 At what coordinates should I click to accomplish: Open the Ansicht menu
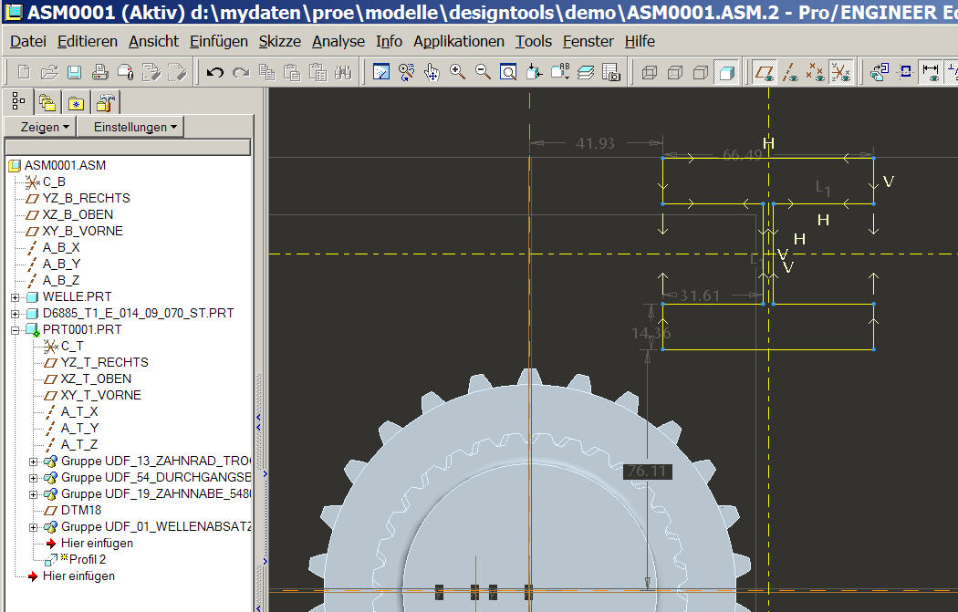[x=153, y=42]
